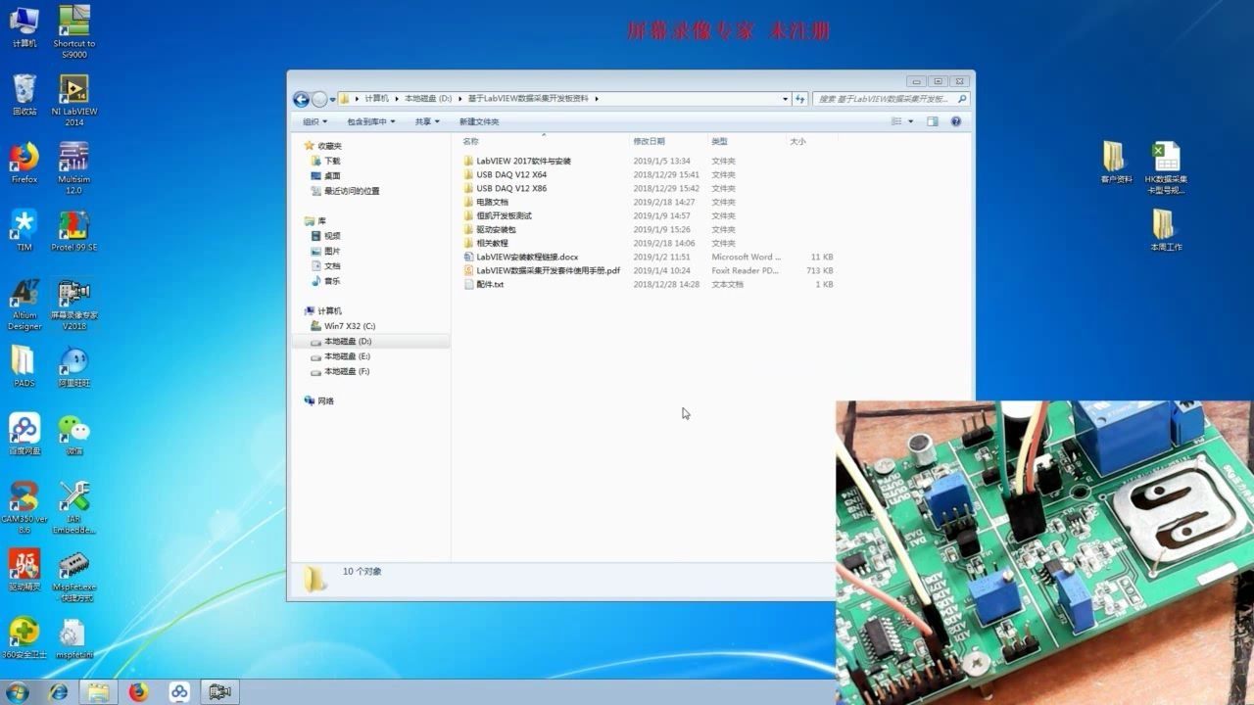Open Internet Explorer from taskbar
This screenshot has height=705, width=1254.
(x=59, y=692)
